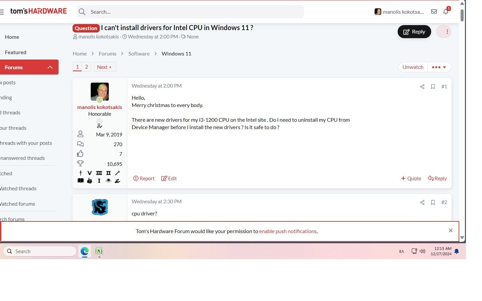Viewport: 482px width, 301px height.
Task: Open the taskbar clock showing 12:15 AM
Action: pyautogui.click(x=441, y=251)
